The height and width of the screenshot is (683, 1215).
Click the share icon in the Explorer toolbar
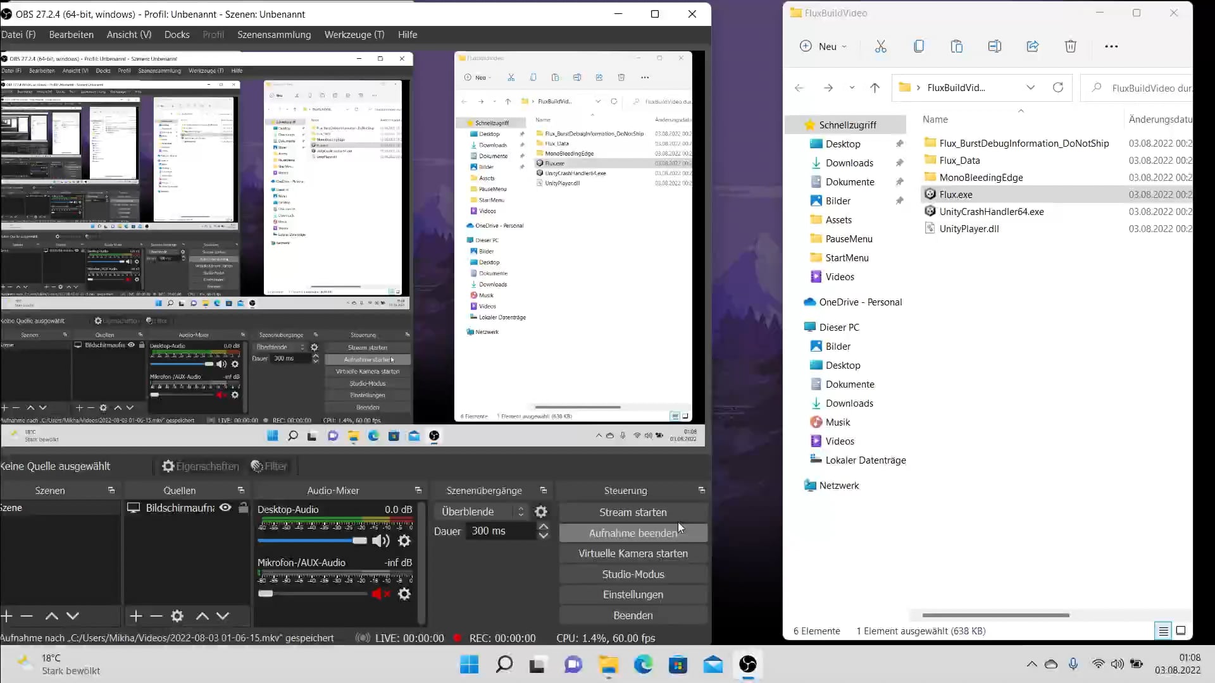pyautogui.click(x=1032, y=46)
